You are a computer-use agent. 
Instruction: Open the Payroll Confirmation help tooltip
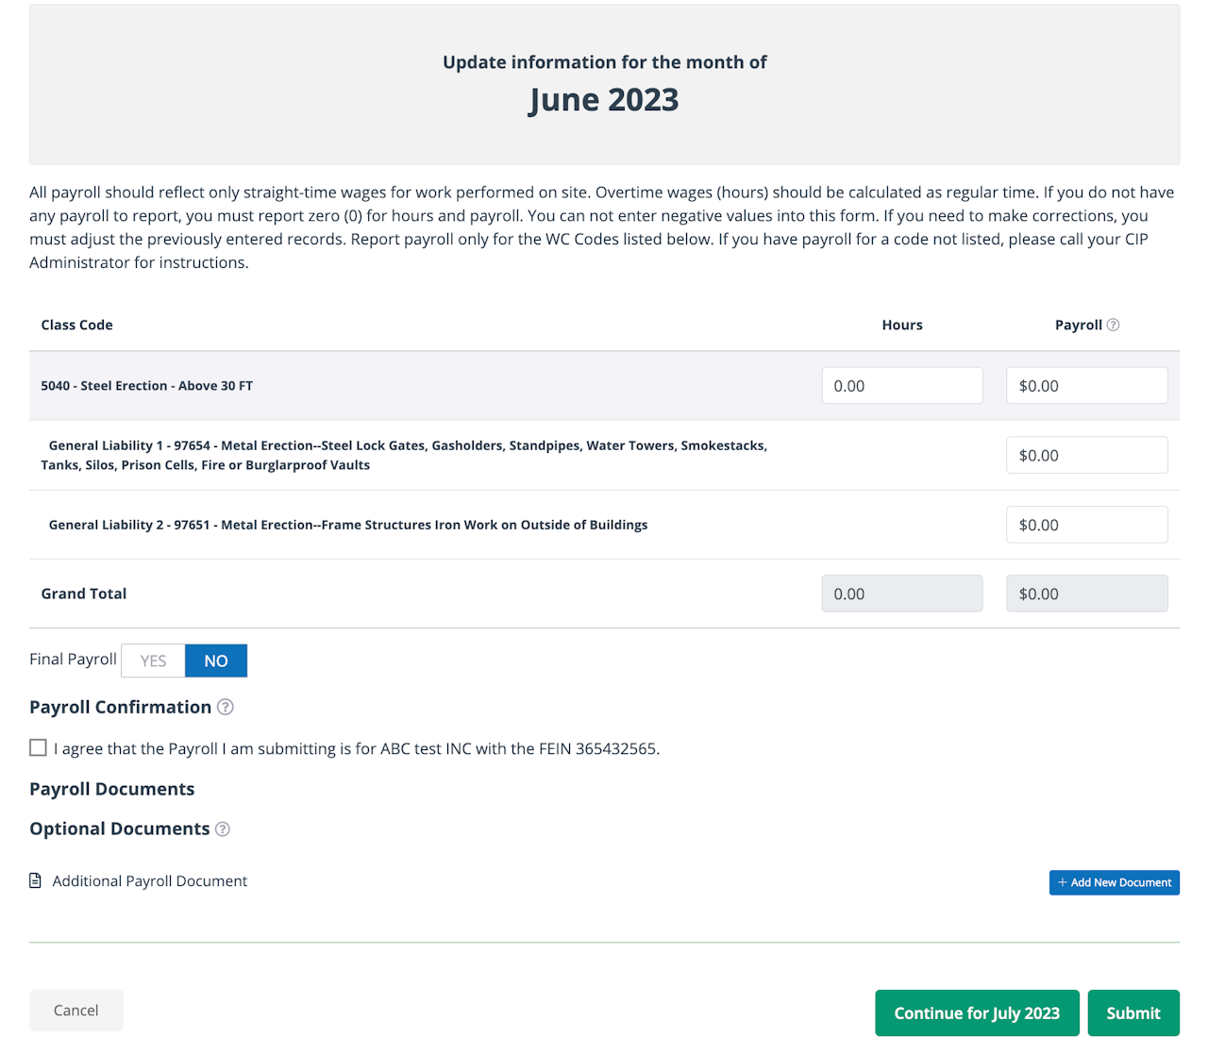(226, 707)
